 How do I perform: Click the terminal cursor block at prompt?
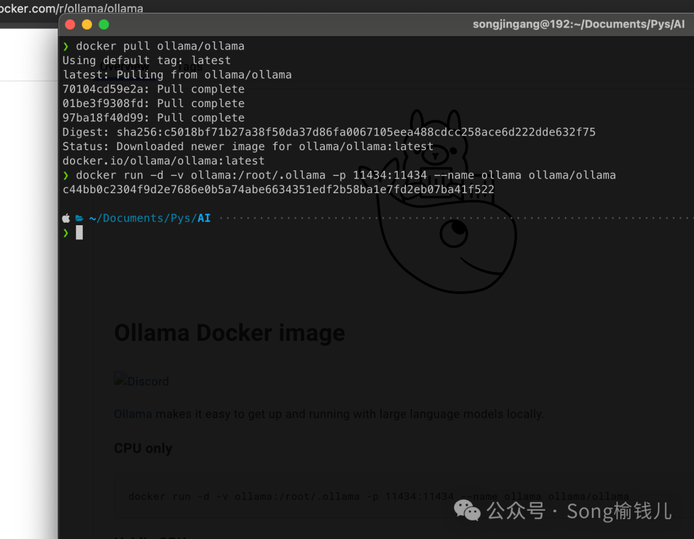(79, 232)
